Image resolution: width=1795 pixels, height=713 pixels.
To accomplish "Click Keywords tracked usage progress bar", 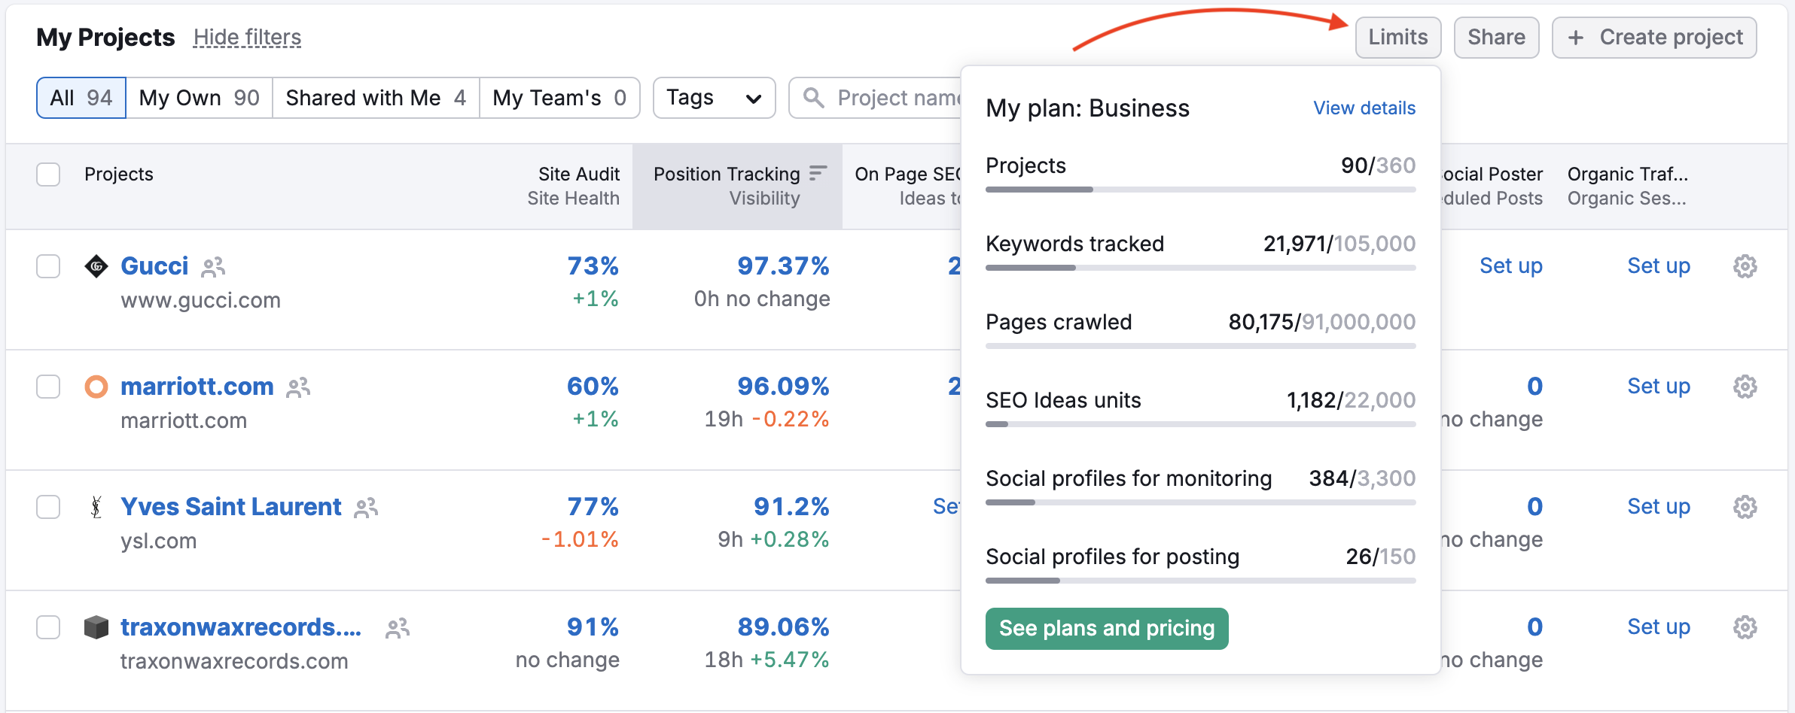I will click(1200, 268).
